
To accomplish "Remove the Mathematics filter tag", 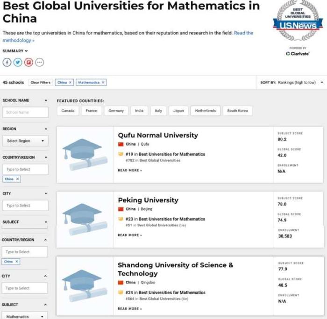I will pyautogui.click(x=103, y=83).
